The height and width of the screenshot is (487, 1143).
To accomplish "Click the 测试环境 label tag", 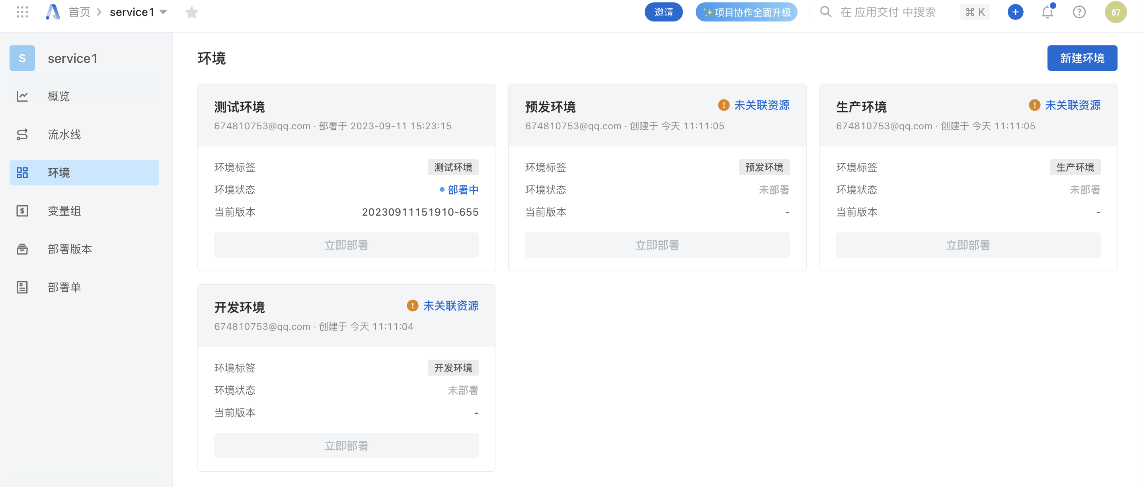I will pos(453,167).
